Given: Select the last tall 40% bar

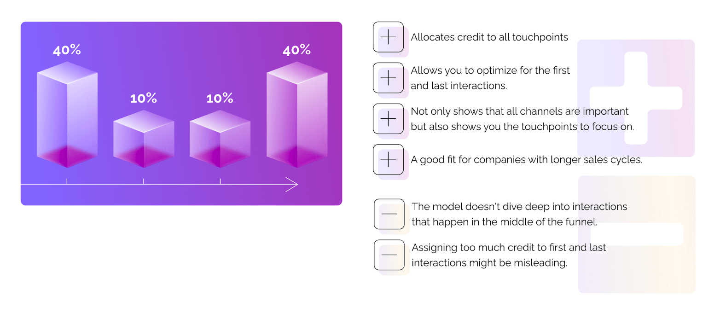Looking at the screenshot, I should [x=297, y=115].
